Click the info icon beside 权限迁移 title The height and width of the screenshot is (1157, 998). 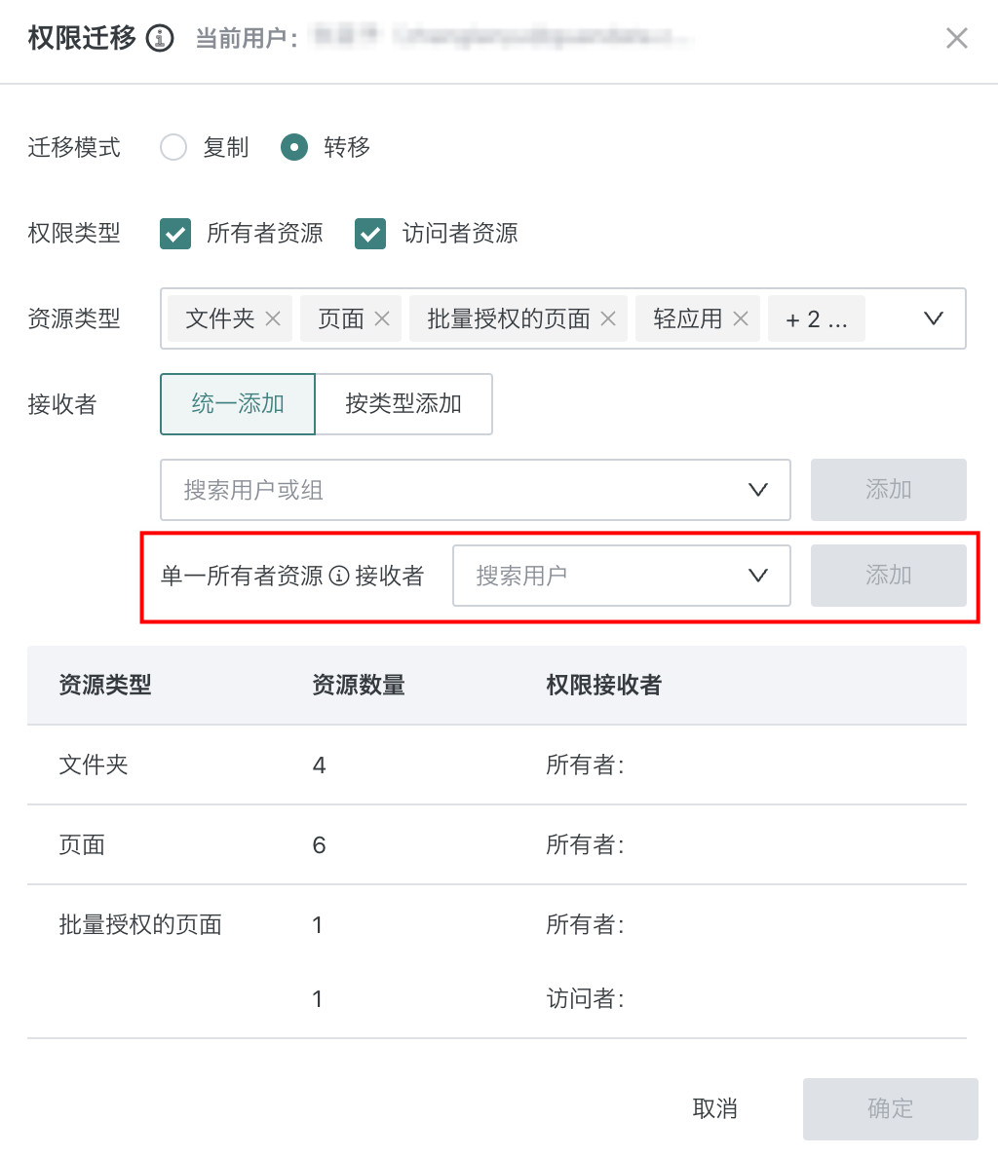pos(160,38)
